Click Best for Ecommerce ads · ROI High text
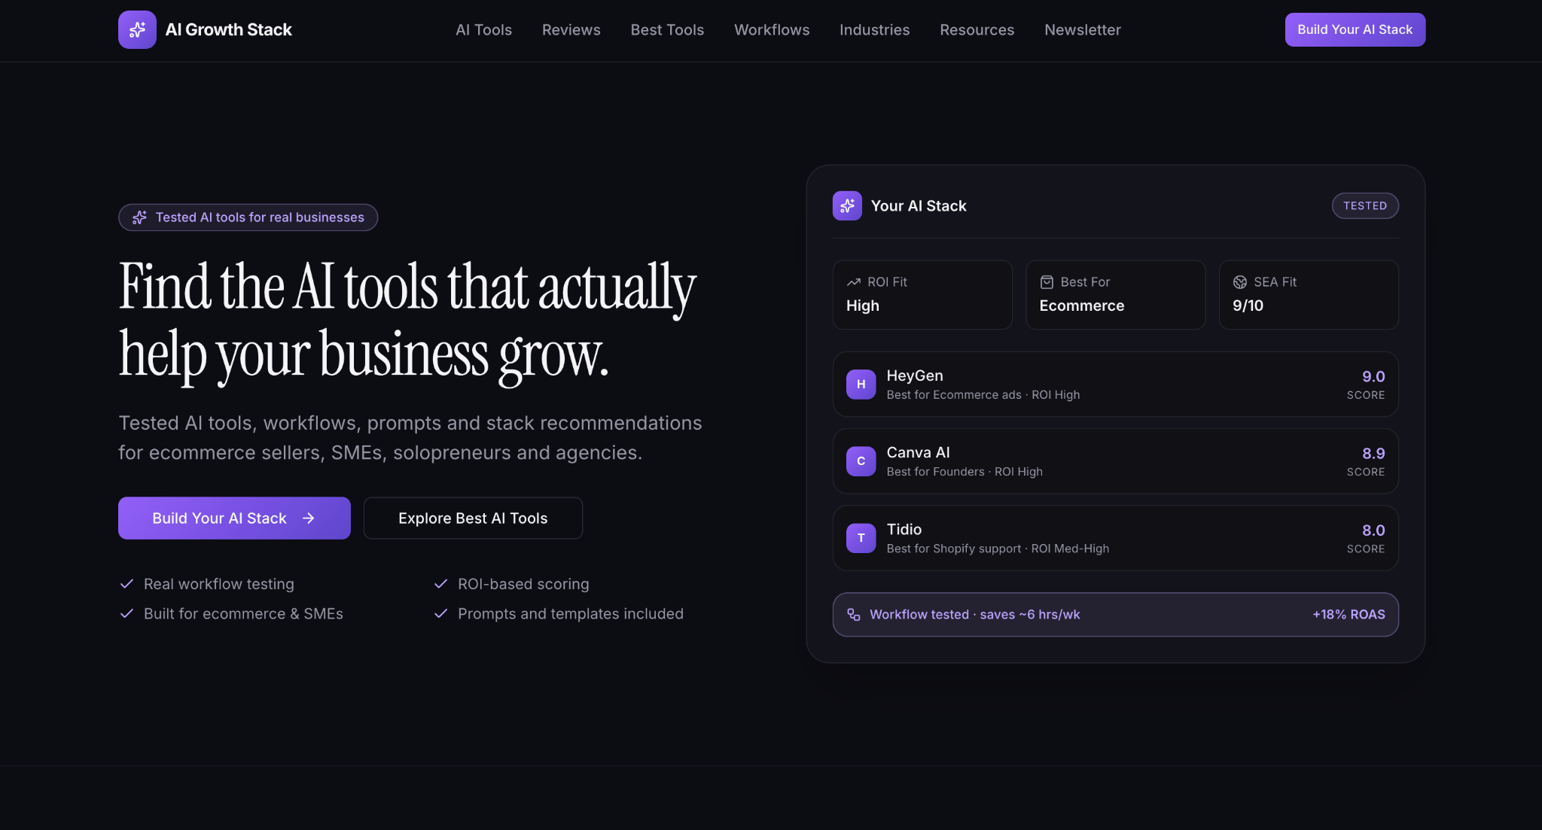This screenshot has height=830, width=1542. (x=983, y=395)
